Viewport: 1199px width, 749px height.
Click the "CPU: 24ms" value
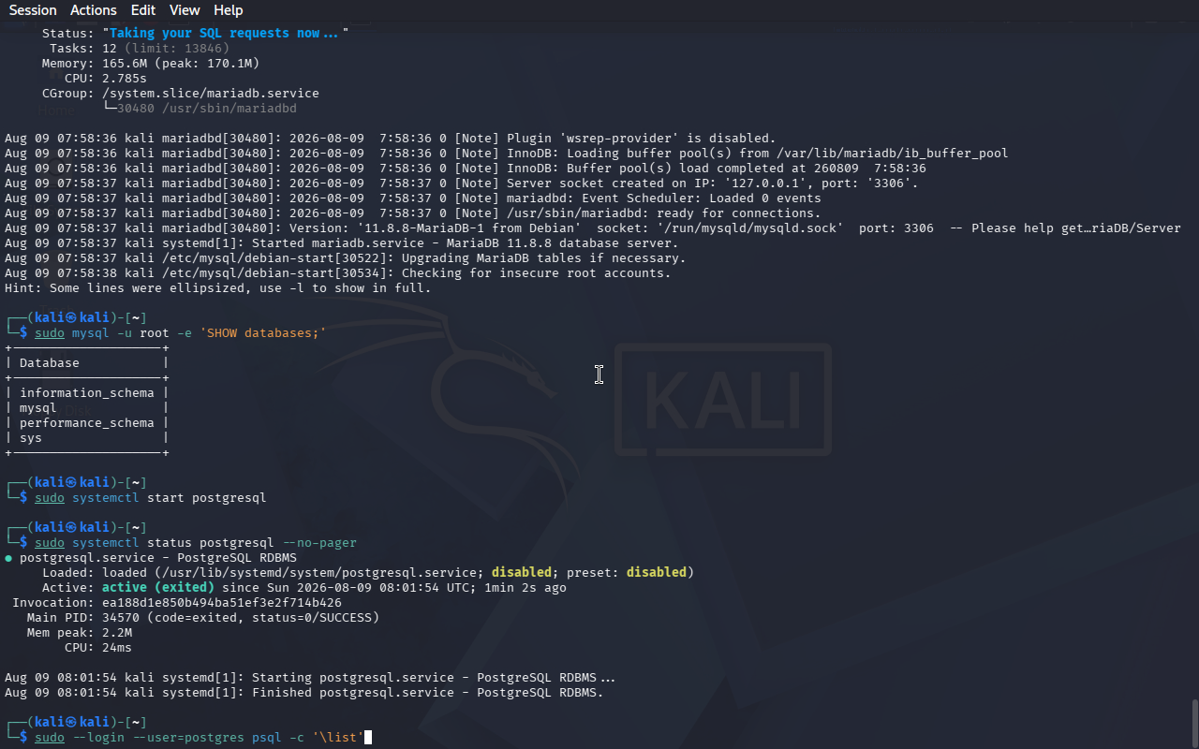[117, 647]
